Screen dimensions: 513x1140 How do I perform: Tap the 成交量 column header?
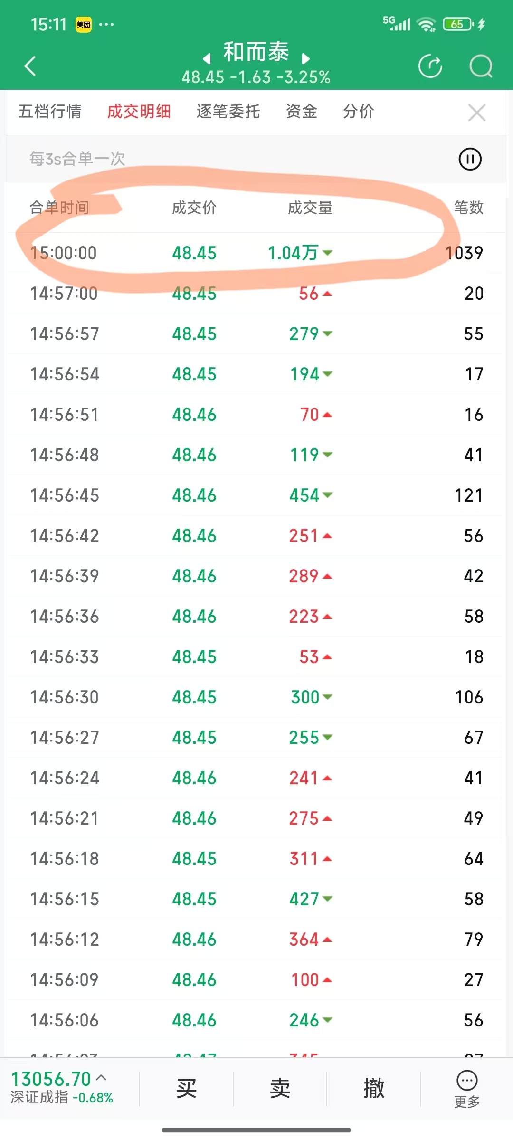point(310,208)
